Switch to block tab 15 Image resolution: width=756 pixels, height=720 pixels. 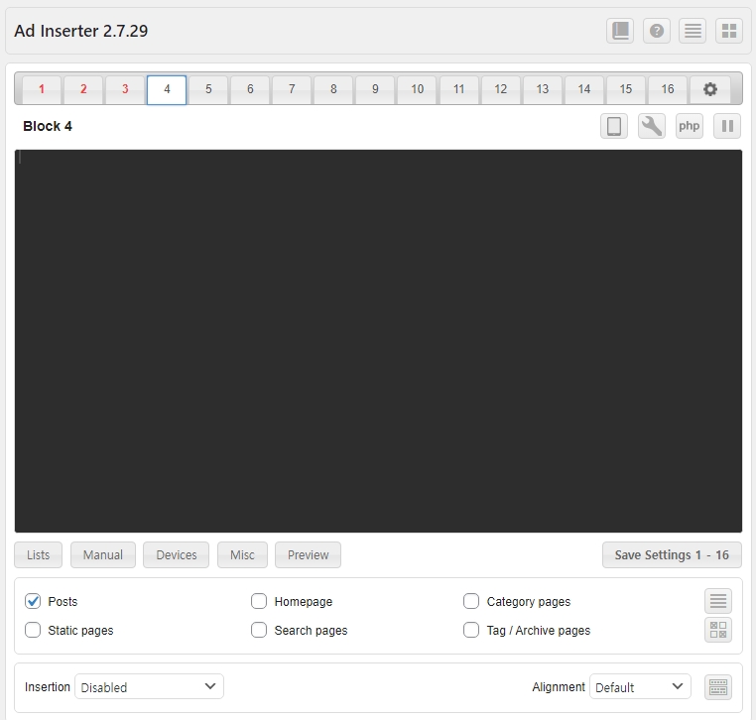click(x=626, y=89)
